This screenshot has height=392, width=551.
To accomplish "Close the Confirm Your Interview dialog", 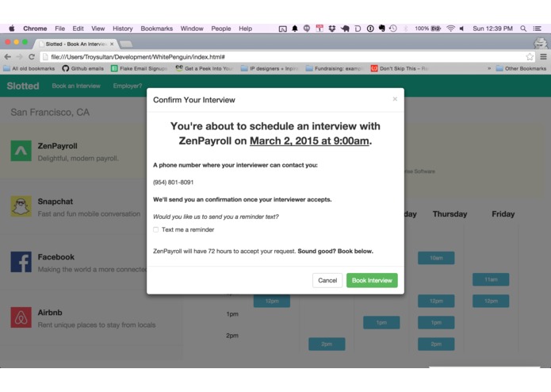I will point(395,99).
